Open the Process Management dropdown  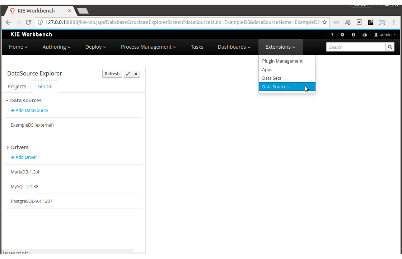(x=148, y=47)
